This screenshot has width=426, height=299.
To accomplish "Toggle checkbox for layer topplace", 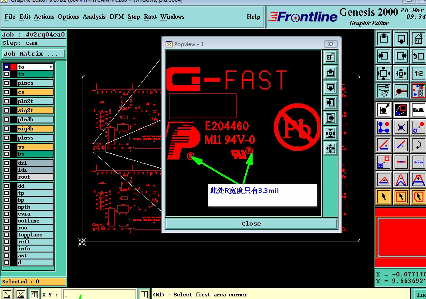I will click(7, 235).
